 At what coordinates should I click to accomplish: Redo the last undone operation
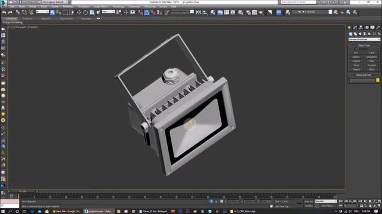[x=10, y=12]
